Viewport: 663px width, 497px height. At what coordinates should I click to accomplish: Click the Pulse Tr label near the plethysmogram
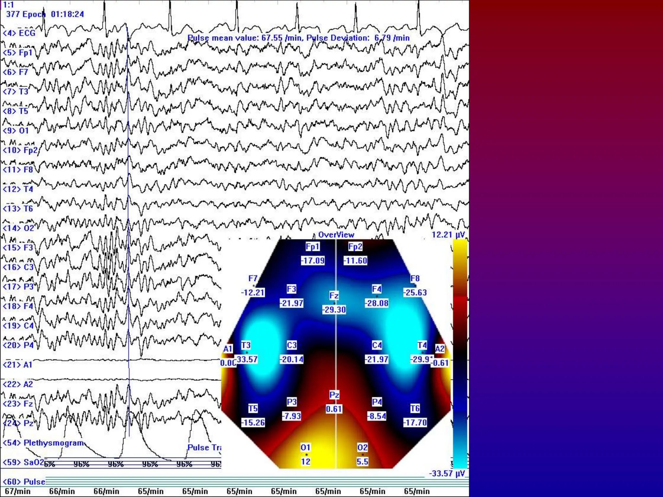[x=204, y=447]
